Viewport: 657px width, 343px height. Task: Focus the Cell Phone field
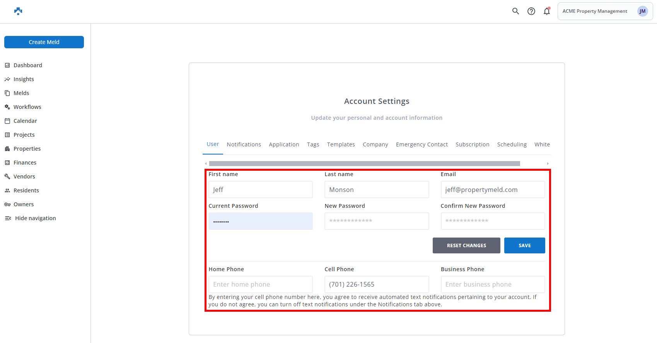pyautogui.click(x=376, y=284)
